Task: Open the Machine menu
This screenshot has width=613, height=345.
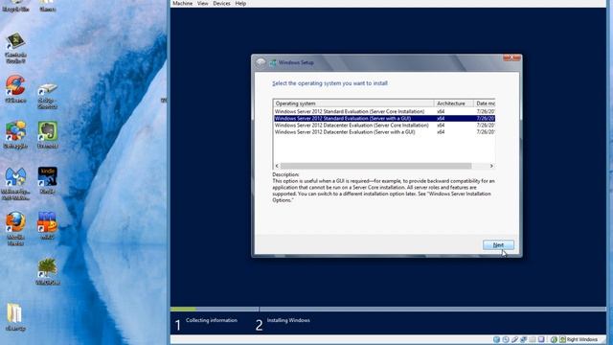Action: click(x=183, y=3)
